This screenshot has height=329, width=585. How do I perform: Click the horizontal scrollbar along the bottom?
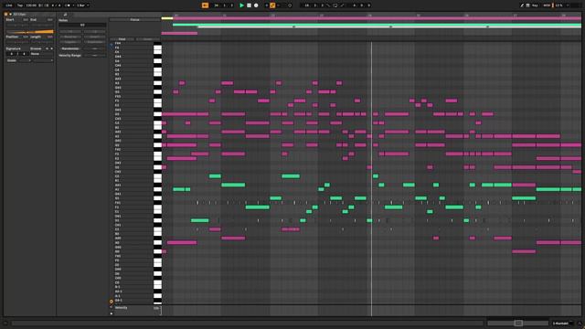247,323
